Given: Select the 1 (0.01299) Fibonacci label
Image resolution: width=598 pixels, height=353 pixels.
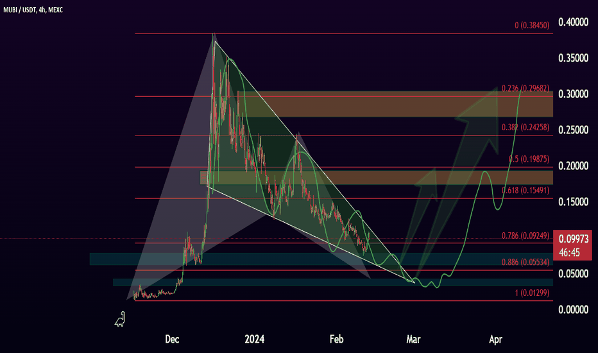Looking at the screenshot, I should (x=532, y=293).
